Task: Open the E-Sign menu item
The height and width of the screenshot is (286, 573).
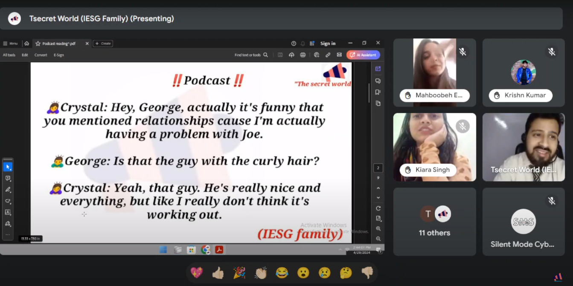Action: pyautogui.click(x=58, y=55)
